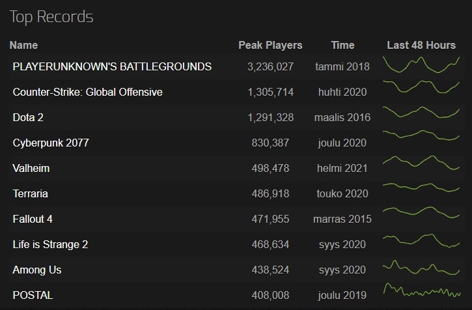Click the Valheim 48-hour sparkline
The height and width of the screenshot is (310, 472).
421,163
